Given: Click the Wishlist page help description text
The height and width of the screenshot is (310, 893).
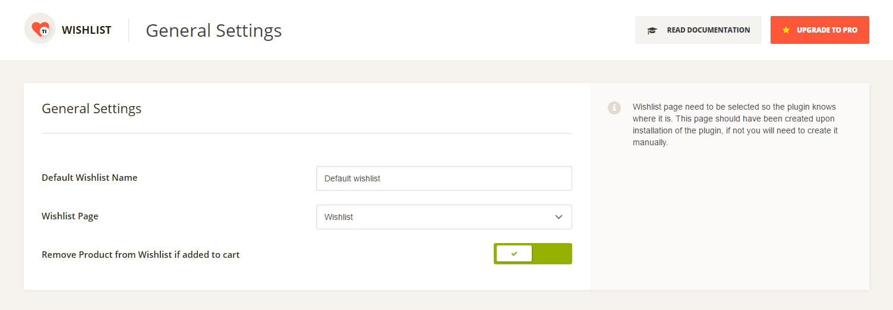Looking at the screenshot, I should click(736, 124).
